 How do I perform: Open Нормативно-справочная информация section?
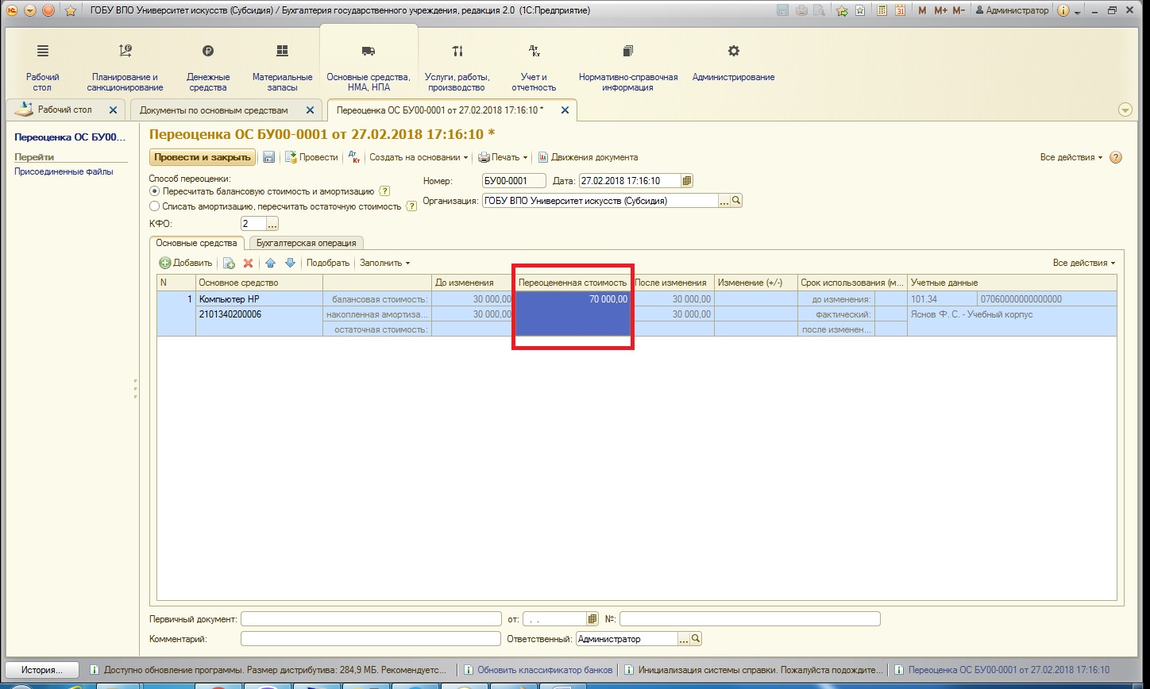click(628, 67)
